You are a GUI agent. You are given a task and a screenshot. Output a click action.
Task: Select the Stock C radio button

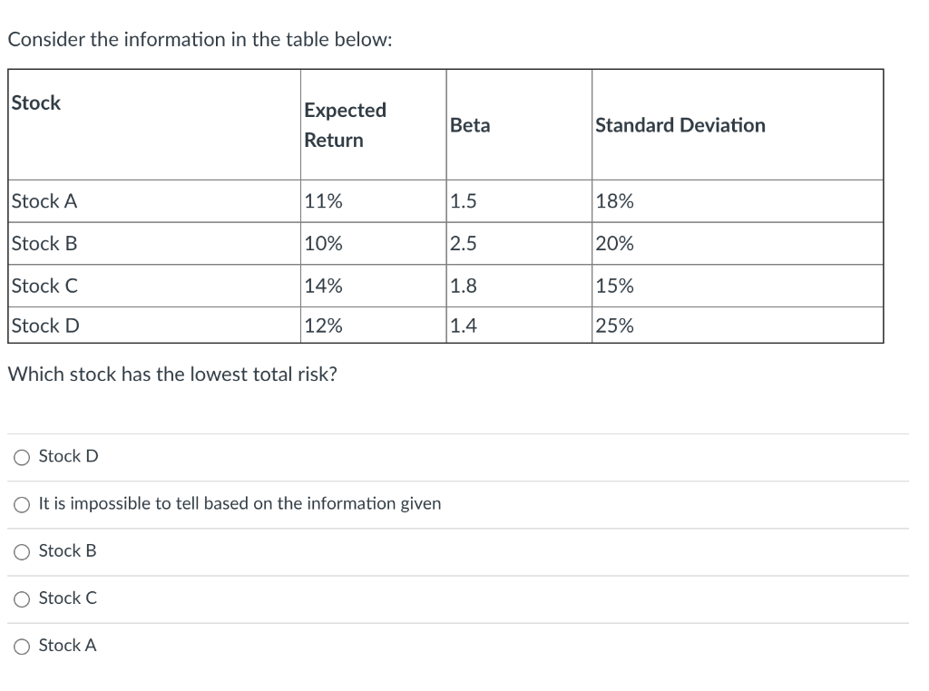[x=21, y=599]
